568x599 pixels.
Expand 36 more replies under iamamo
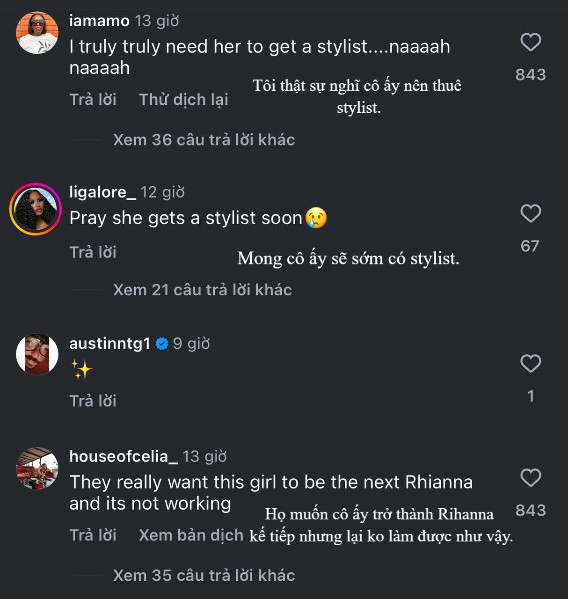click(204, 139)
